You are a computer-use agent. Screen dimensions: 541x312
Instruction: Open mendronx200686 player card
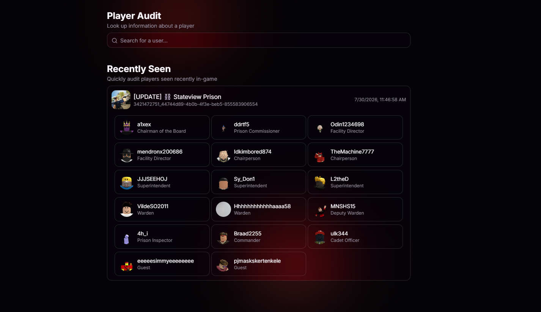pyautogui.click(x=162, y=155)
